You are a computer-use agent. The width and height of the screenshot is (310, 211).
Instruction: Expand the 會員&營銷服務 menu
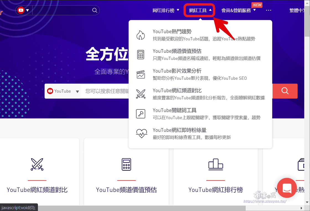pos(239,10)
